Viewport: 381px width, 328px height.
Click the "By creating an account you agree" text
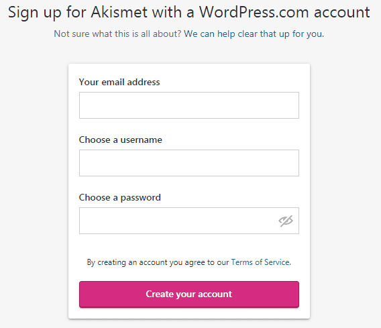(146, 262)
